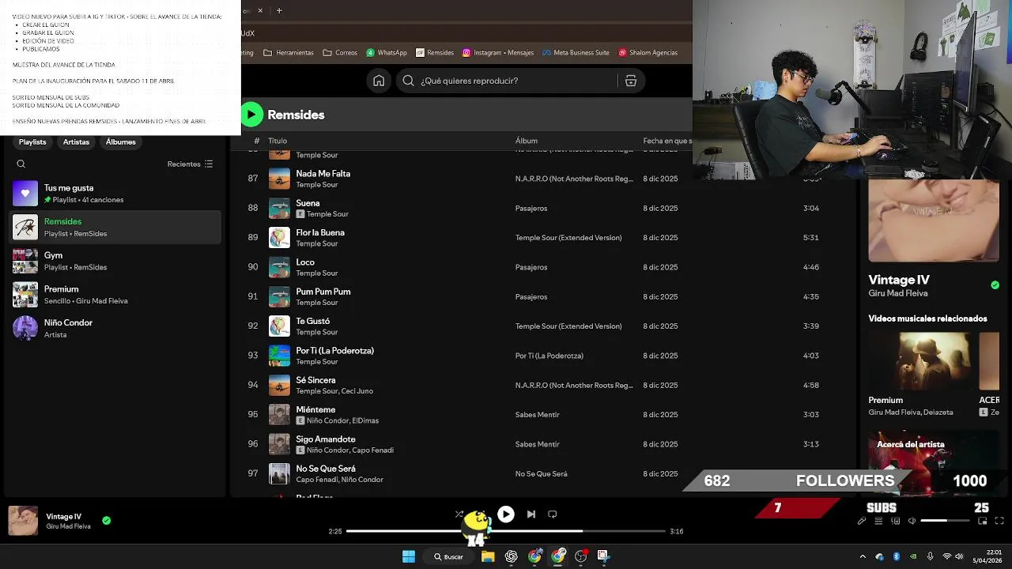Sort tracks by the Título column header
The width and height of the screenshot is (1012, 569).
pyautogui.click(x=278, y=141)
